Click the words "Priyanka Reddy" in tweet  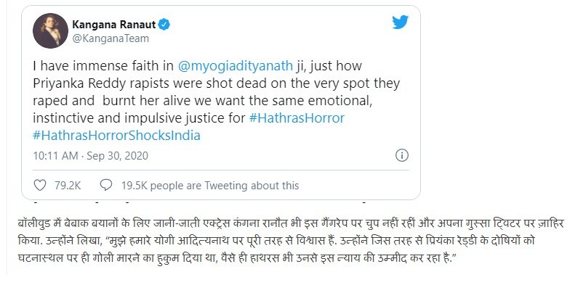click(x=73, y=84)
